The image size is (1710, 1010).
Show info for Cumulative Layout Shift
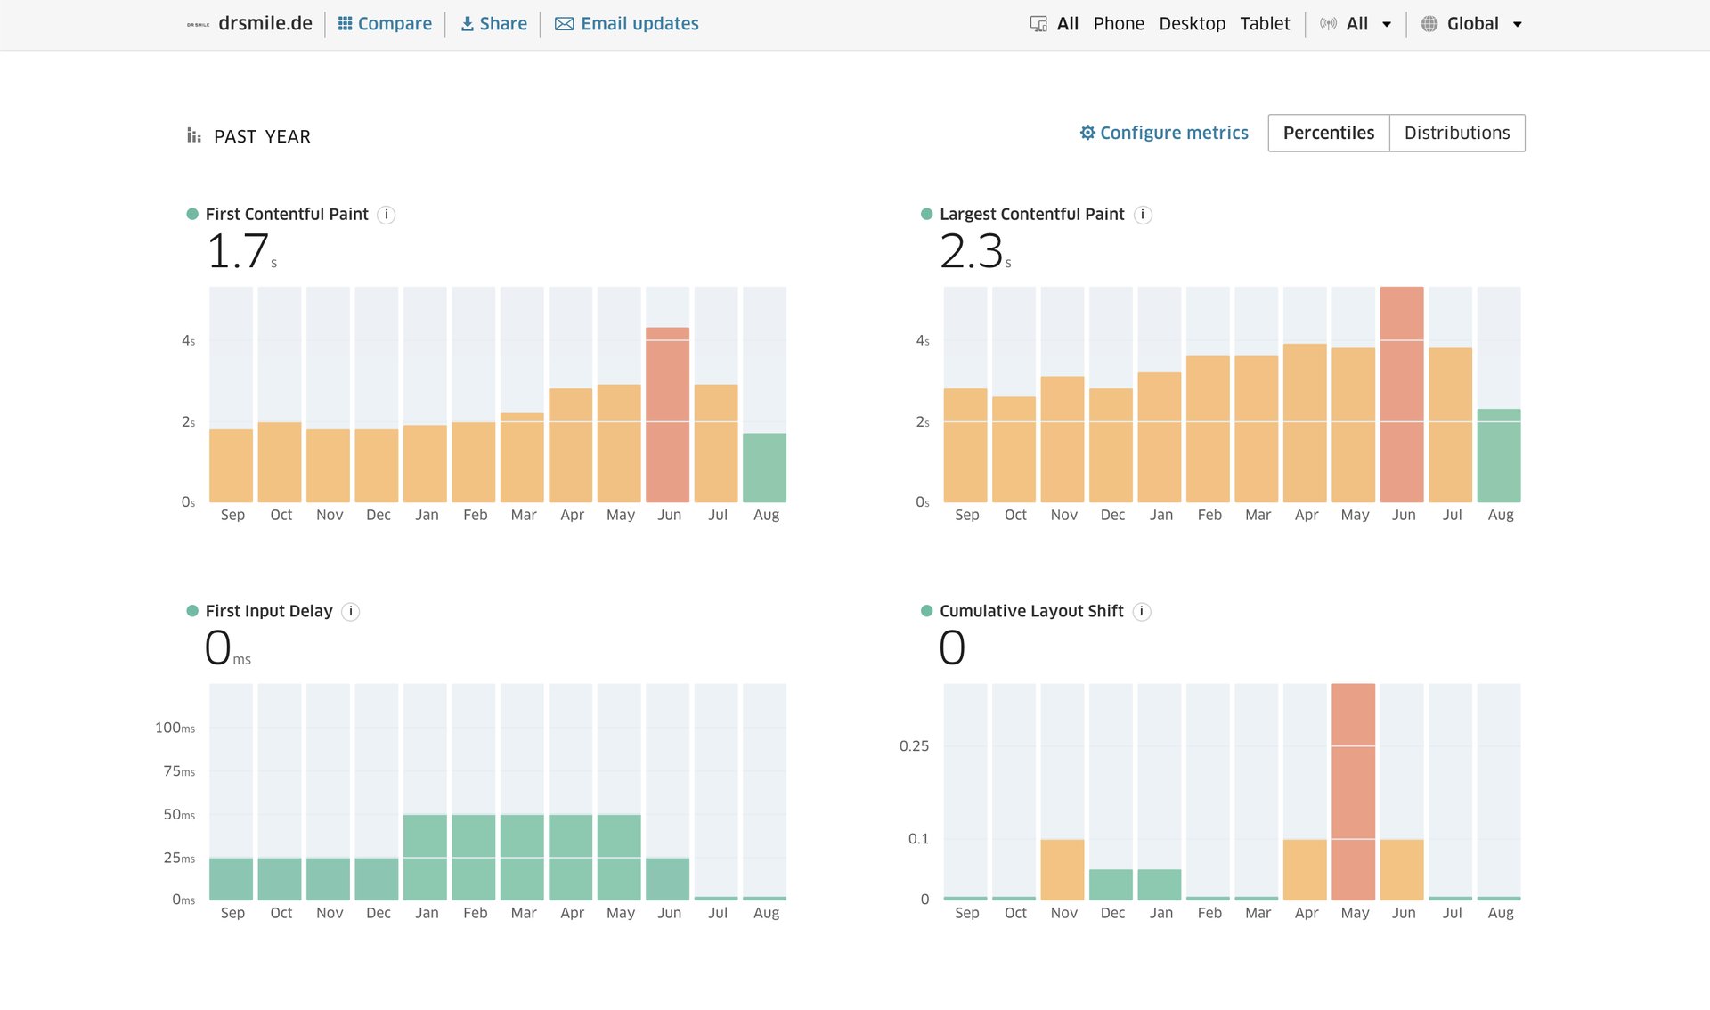click(1142, 611)
